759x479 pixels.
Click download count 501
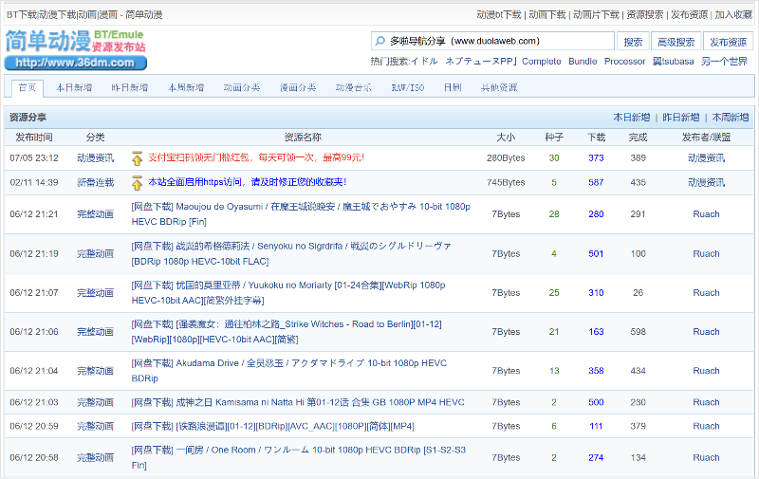[x=596, y=254]
